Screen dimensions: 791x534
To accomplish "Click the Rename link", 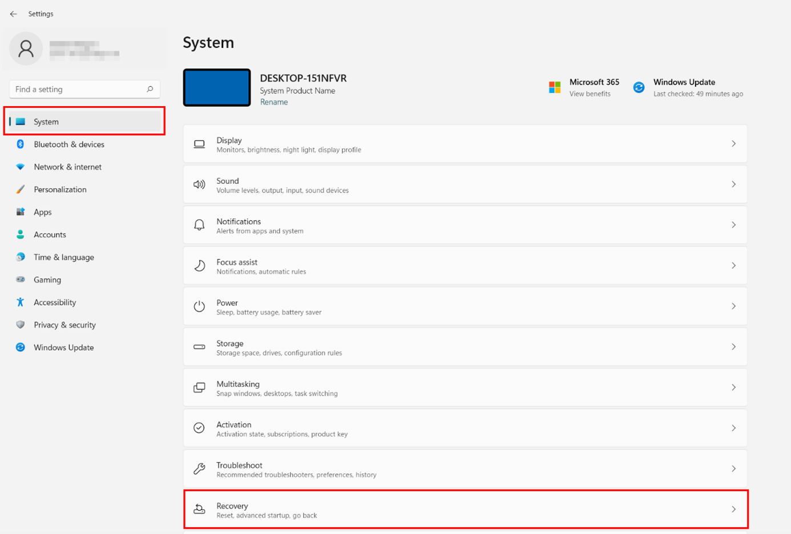I will coord(274,102).
